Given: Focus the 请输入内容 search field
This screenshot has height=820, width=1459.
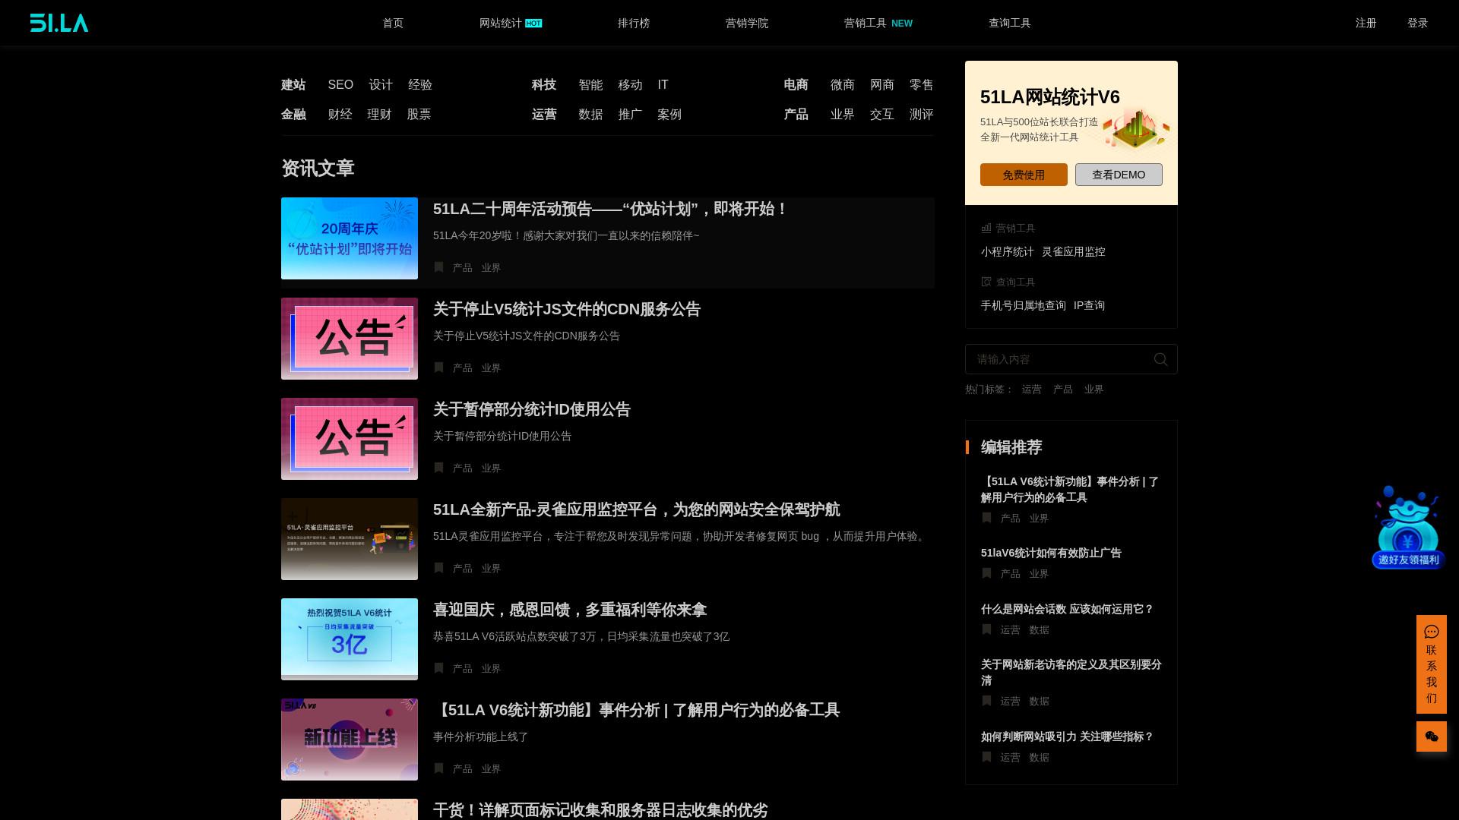Looking at the screenshot, I should pyautogui.click(x=1071, y=359).
